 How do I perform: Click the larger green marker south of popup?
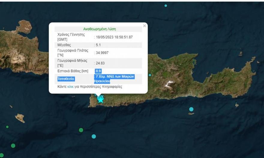pyautogui.click(x=81, y=130)
